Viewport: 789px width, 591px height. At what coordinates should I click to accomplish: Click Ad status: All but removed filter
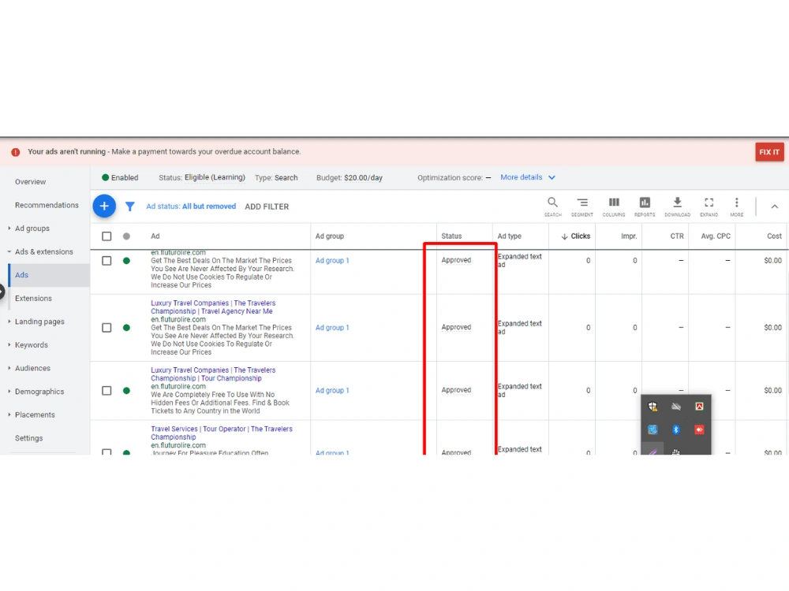click(x=191, y=206)
